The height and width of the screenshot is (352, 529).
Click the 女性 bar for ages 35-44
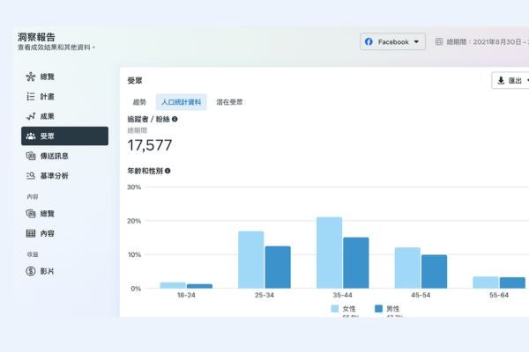(329, 253)
